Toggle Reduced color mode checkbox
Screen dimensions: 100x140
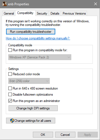(10, 74)
